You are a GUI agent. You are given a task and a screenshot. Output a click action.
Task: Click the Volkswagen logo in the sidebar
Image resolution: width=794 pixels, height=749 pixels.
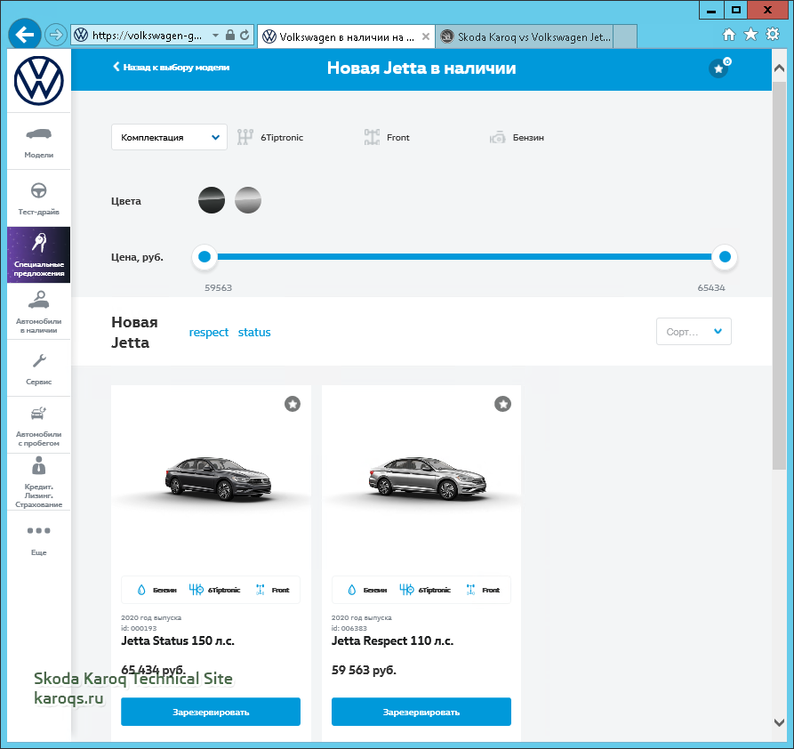click(x=39, y=81)
